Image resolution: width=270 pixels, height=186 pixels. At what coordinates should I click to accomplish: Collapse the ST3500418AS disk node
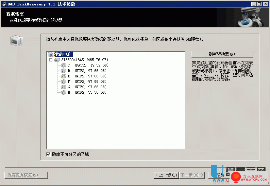coord(51,60)
